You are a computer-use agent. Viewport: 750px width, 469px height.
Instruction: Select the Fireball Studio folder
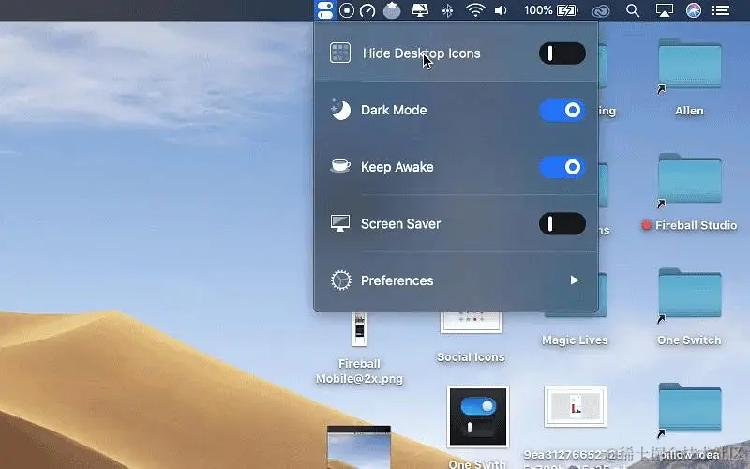click(x=689, y=193)
